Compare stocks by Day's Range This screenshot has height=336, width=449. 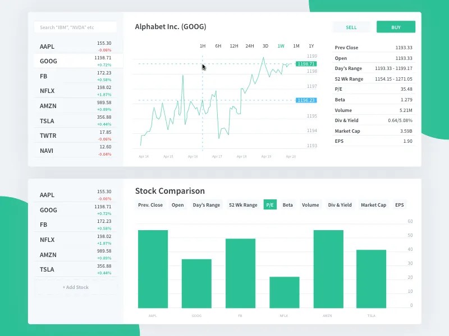(206, 205)
